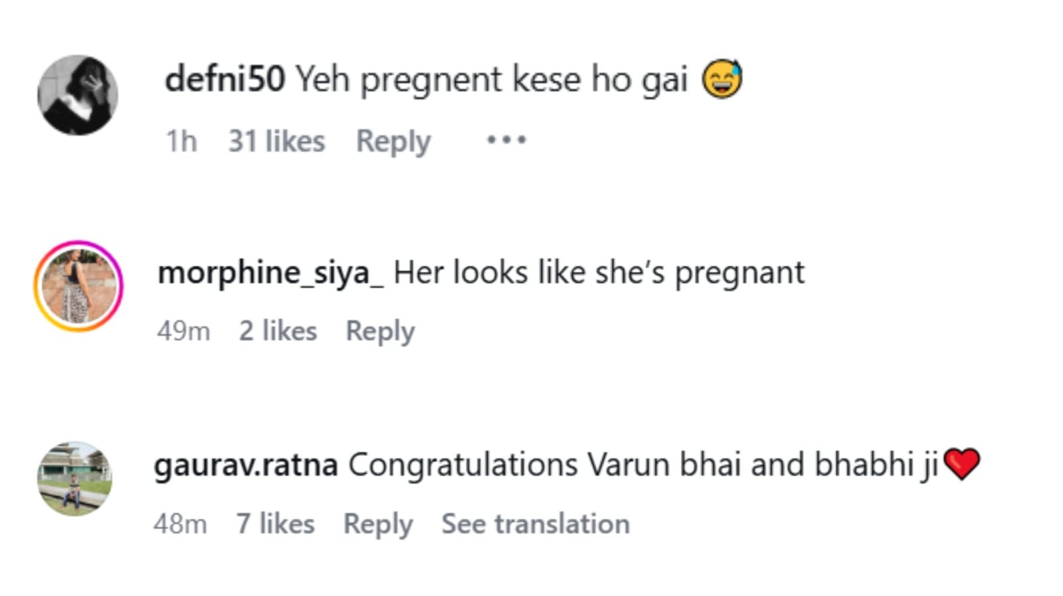
Task: Click the 'Yeh pregnent kese ho gai' text
Action: pyautogui.click(x=492, y=79)
